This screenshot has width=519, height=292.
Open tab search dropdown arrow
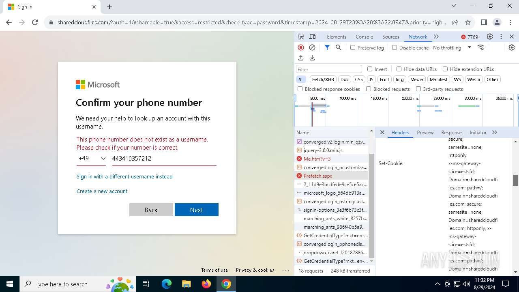point(454,6)
